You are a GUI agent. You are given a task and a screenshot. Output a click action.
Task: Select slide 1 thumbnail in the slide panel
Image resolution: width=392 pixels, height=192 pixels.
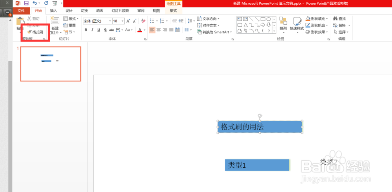click(51, 64)
